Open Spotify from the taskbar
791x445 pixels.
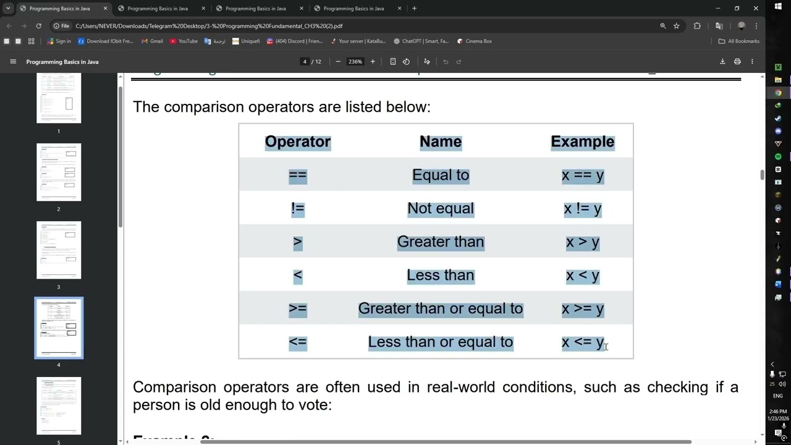(778, 156)
